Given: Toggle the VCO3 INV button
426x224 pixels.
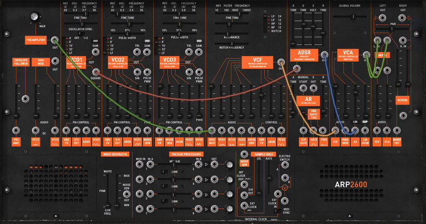Looking at the screenshot, I should tap(199, 41).
